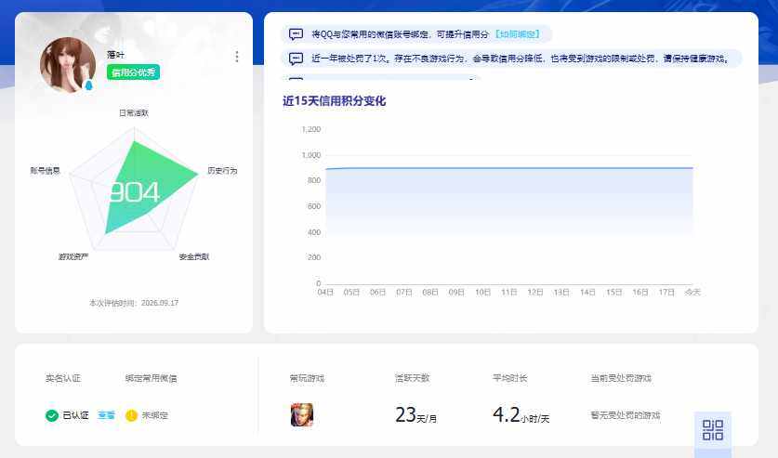
Task: Select the 日常活跃 radar axis label
Action: pos(134,113)
